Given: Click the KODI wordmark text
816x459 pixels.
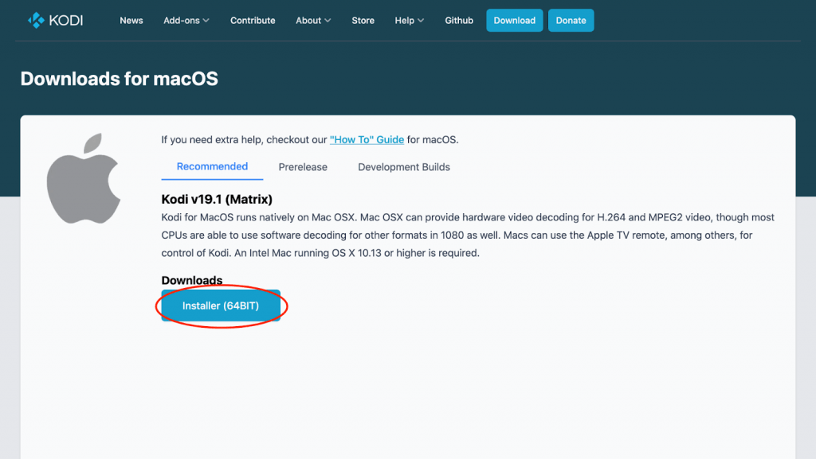Looking at the screenshot, I should coord(65,20).
